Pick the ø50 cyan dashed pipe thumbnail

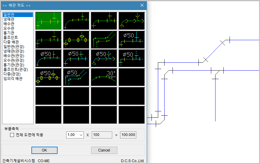point(131,58)
